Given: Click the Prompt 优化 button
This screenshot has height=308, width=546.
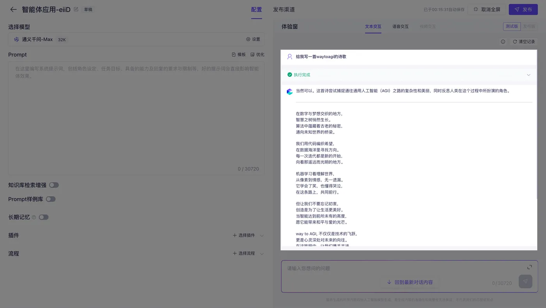Looking at the screenshot, I should [257, 55].
